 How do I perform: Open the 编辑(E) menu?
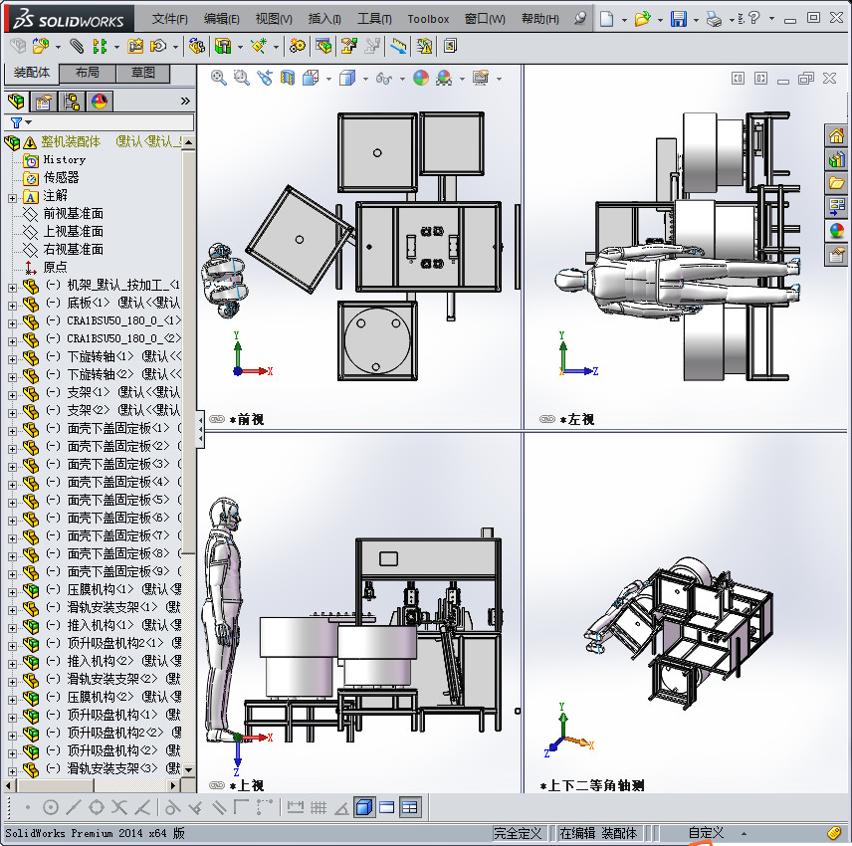[x=221, y=19]
